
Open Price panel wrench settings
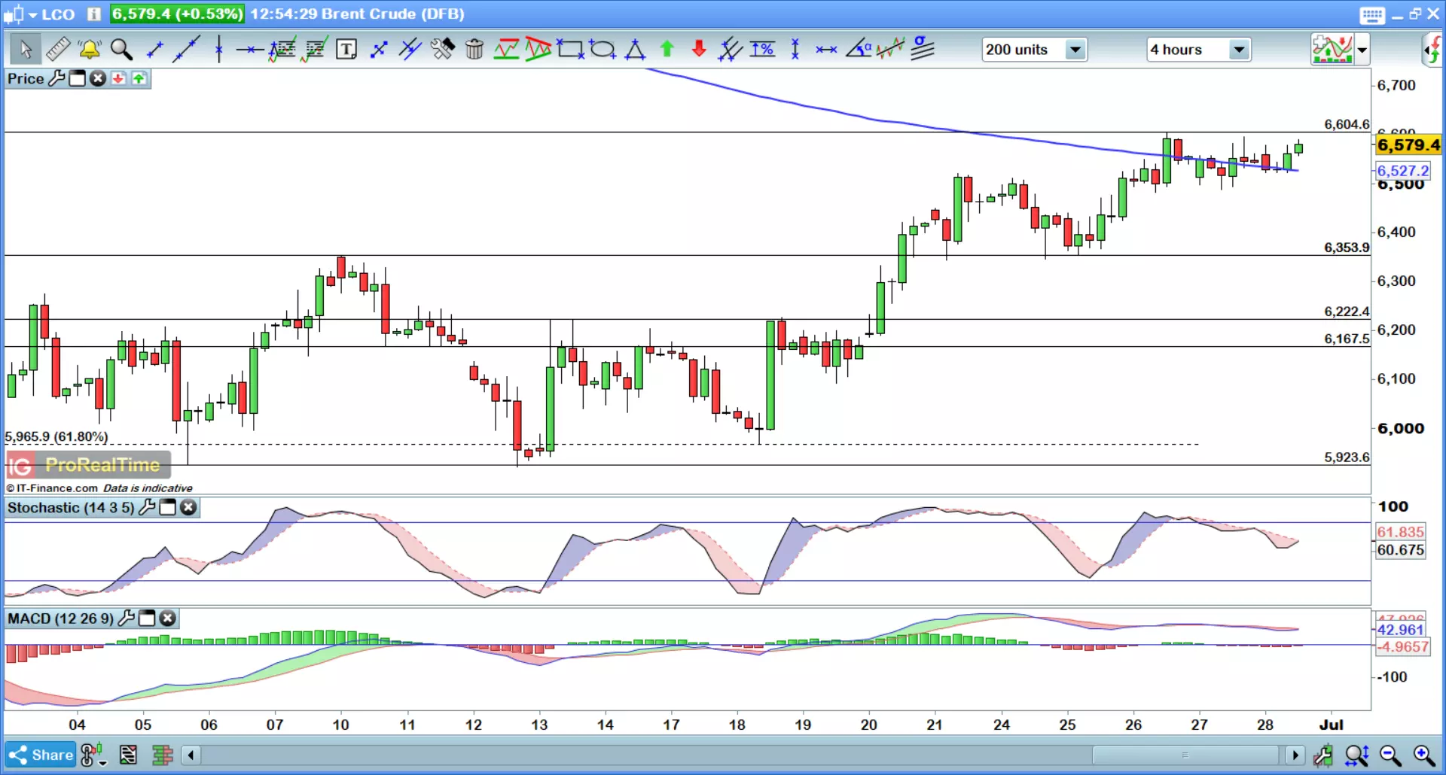56,78
